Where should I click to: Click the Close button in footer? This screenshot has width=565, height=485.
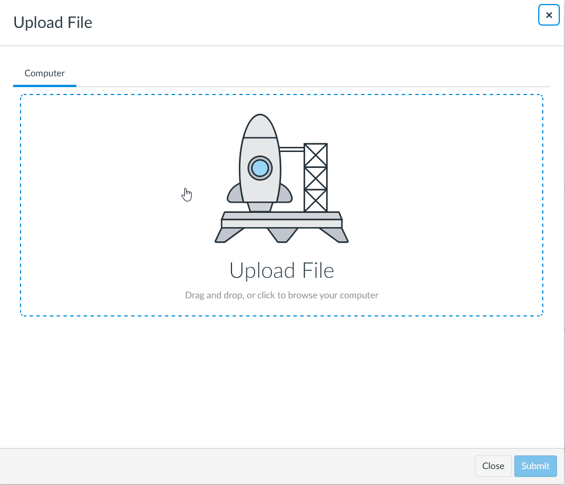[x=493, y=466]
